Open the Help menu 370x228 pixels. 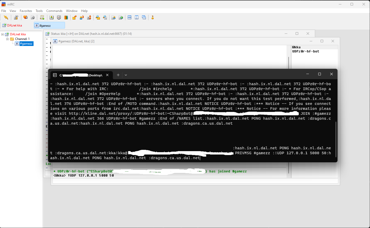coord(84,11)
